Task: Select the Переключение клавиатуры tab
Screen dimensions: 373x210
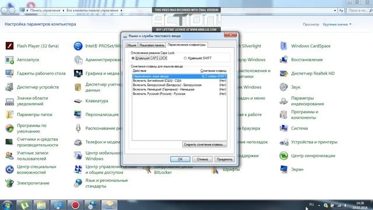Action: point(186,44)
